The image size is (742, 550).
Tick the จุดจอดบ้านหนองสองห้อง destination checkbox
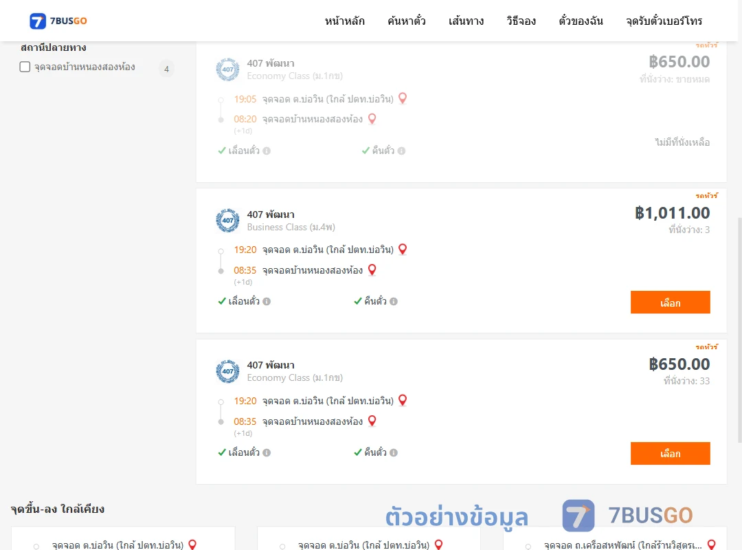point(25,67)
